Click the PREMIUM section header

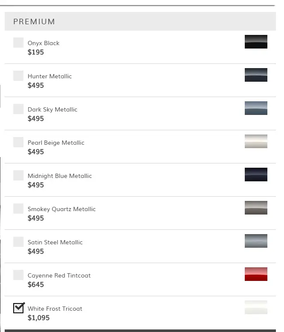pyautogui.click(x=34, y=22)
